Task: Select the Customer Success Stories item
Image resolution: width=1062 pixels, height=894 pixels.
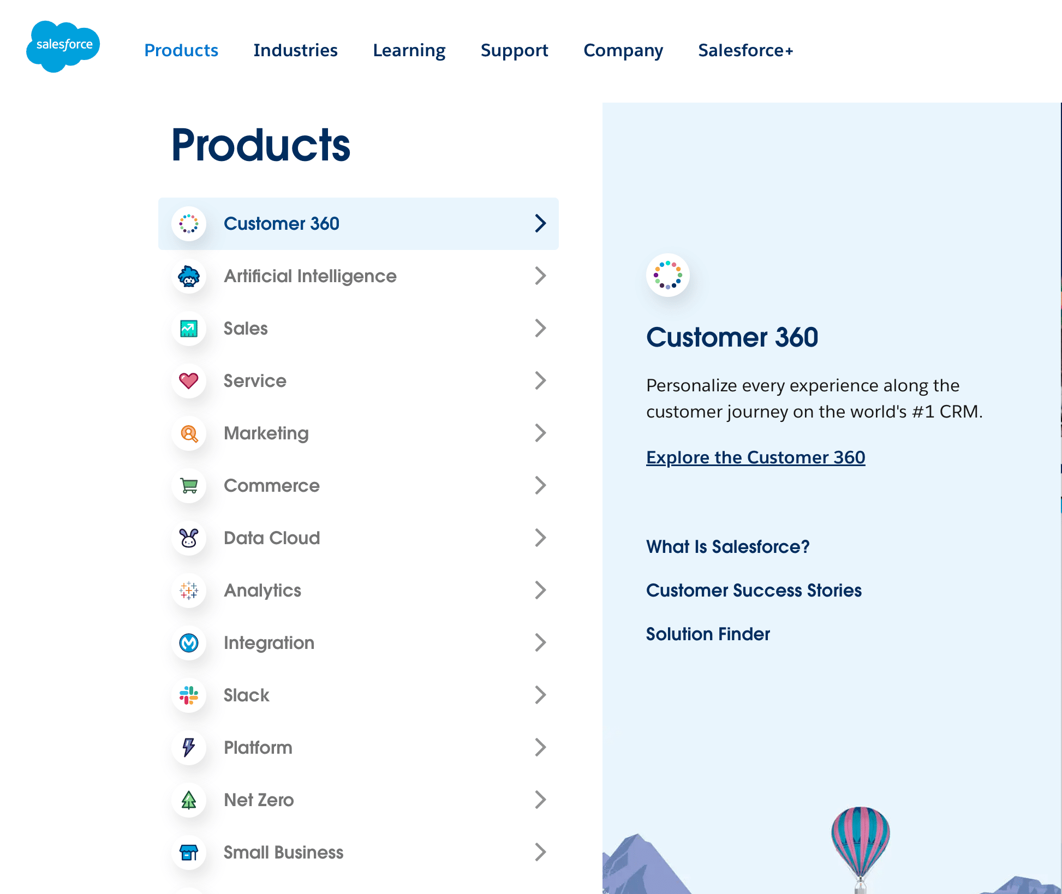Action: tap(754, 591)
